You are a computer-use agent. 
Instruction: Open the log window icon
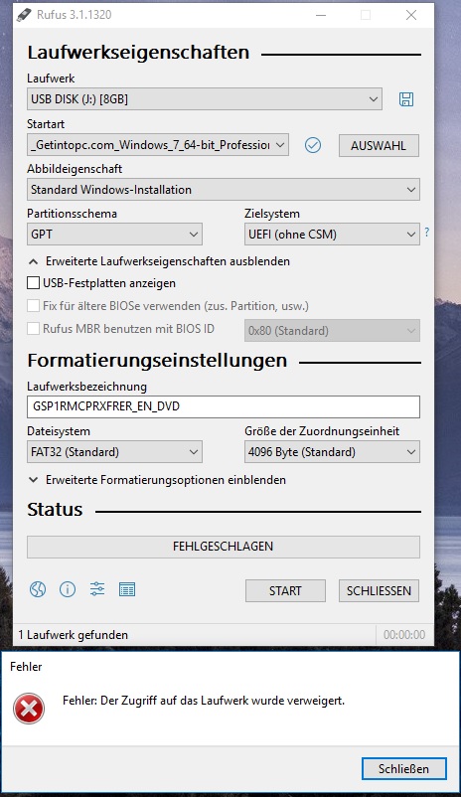click(127, 589)
